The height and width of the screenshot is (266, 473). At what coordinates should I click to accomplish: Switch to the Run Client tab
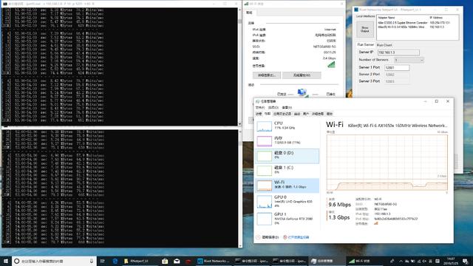tap(384, 45)
